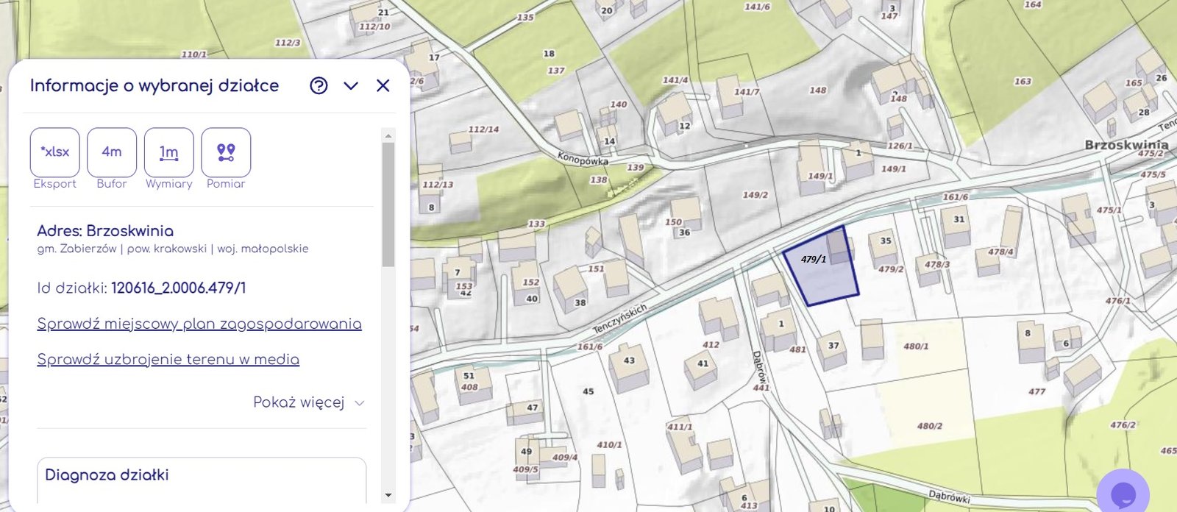
Task: Activate the 4m Bufor tool
Action: (112, 152)
